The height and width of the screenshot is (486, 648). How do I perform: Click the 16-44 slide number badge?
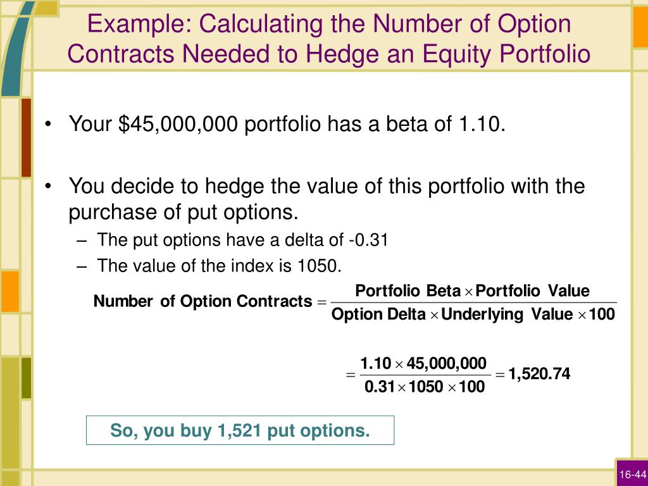point(632,474)
